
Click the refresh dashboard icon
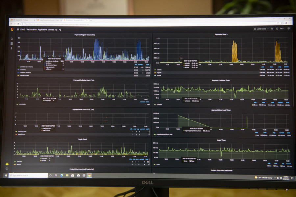[277, 29]
